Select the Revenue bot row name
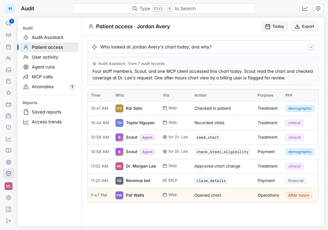Image resolution: width=328 pixels, height=230 pixels. (138, 181)
